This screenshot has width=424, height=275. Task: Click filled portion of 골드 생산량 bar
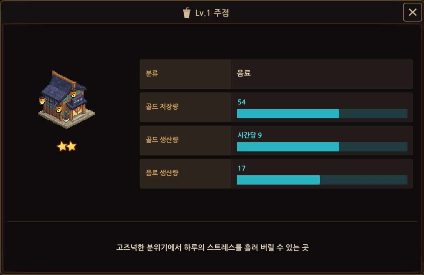click(288, 147)
